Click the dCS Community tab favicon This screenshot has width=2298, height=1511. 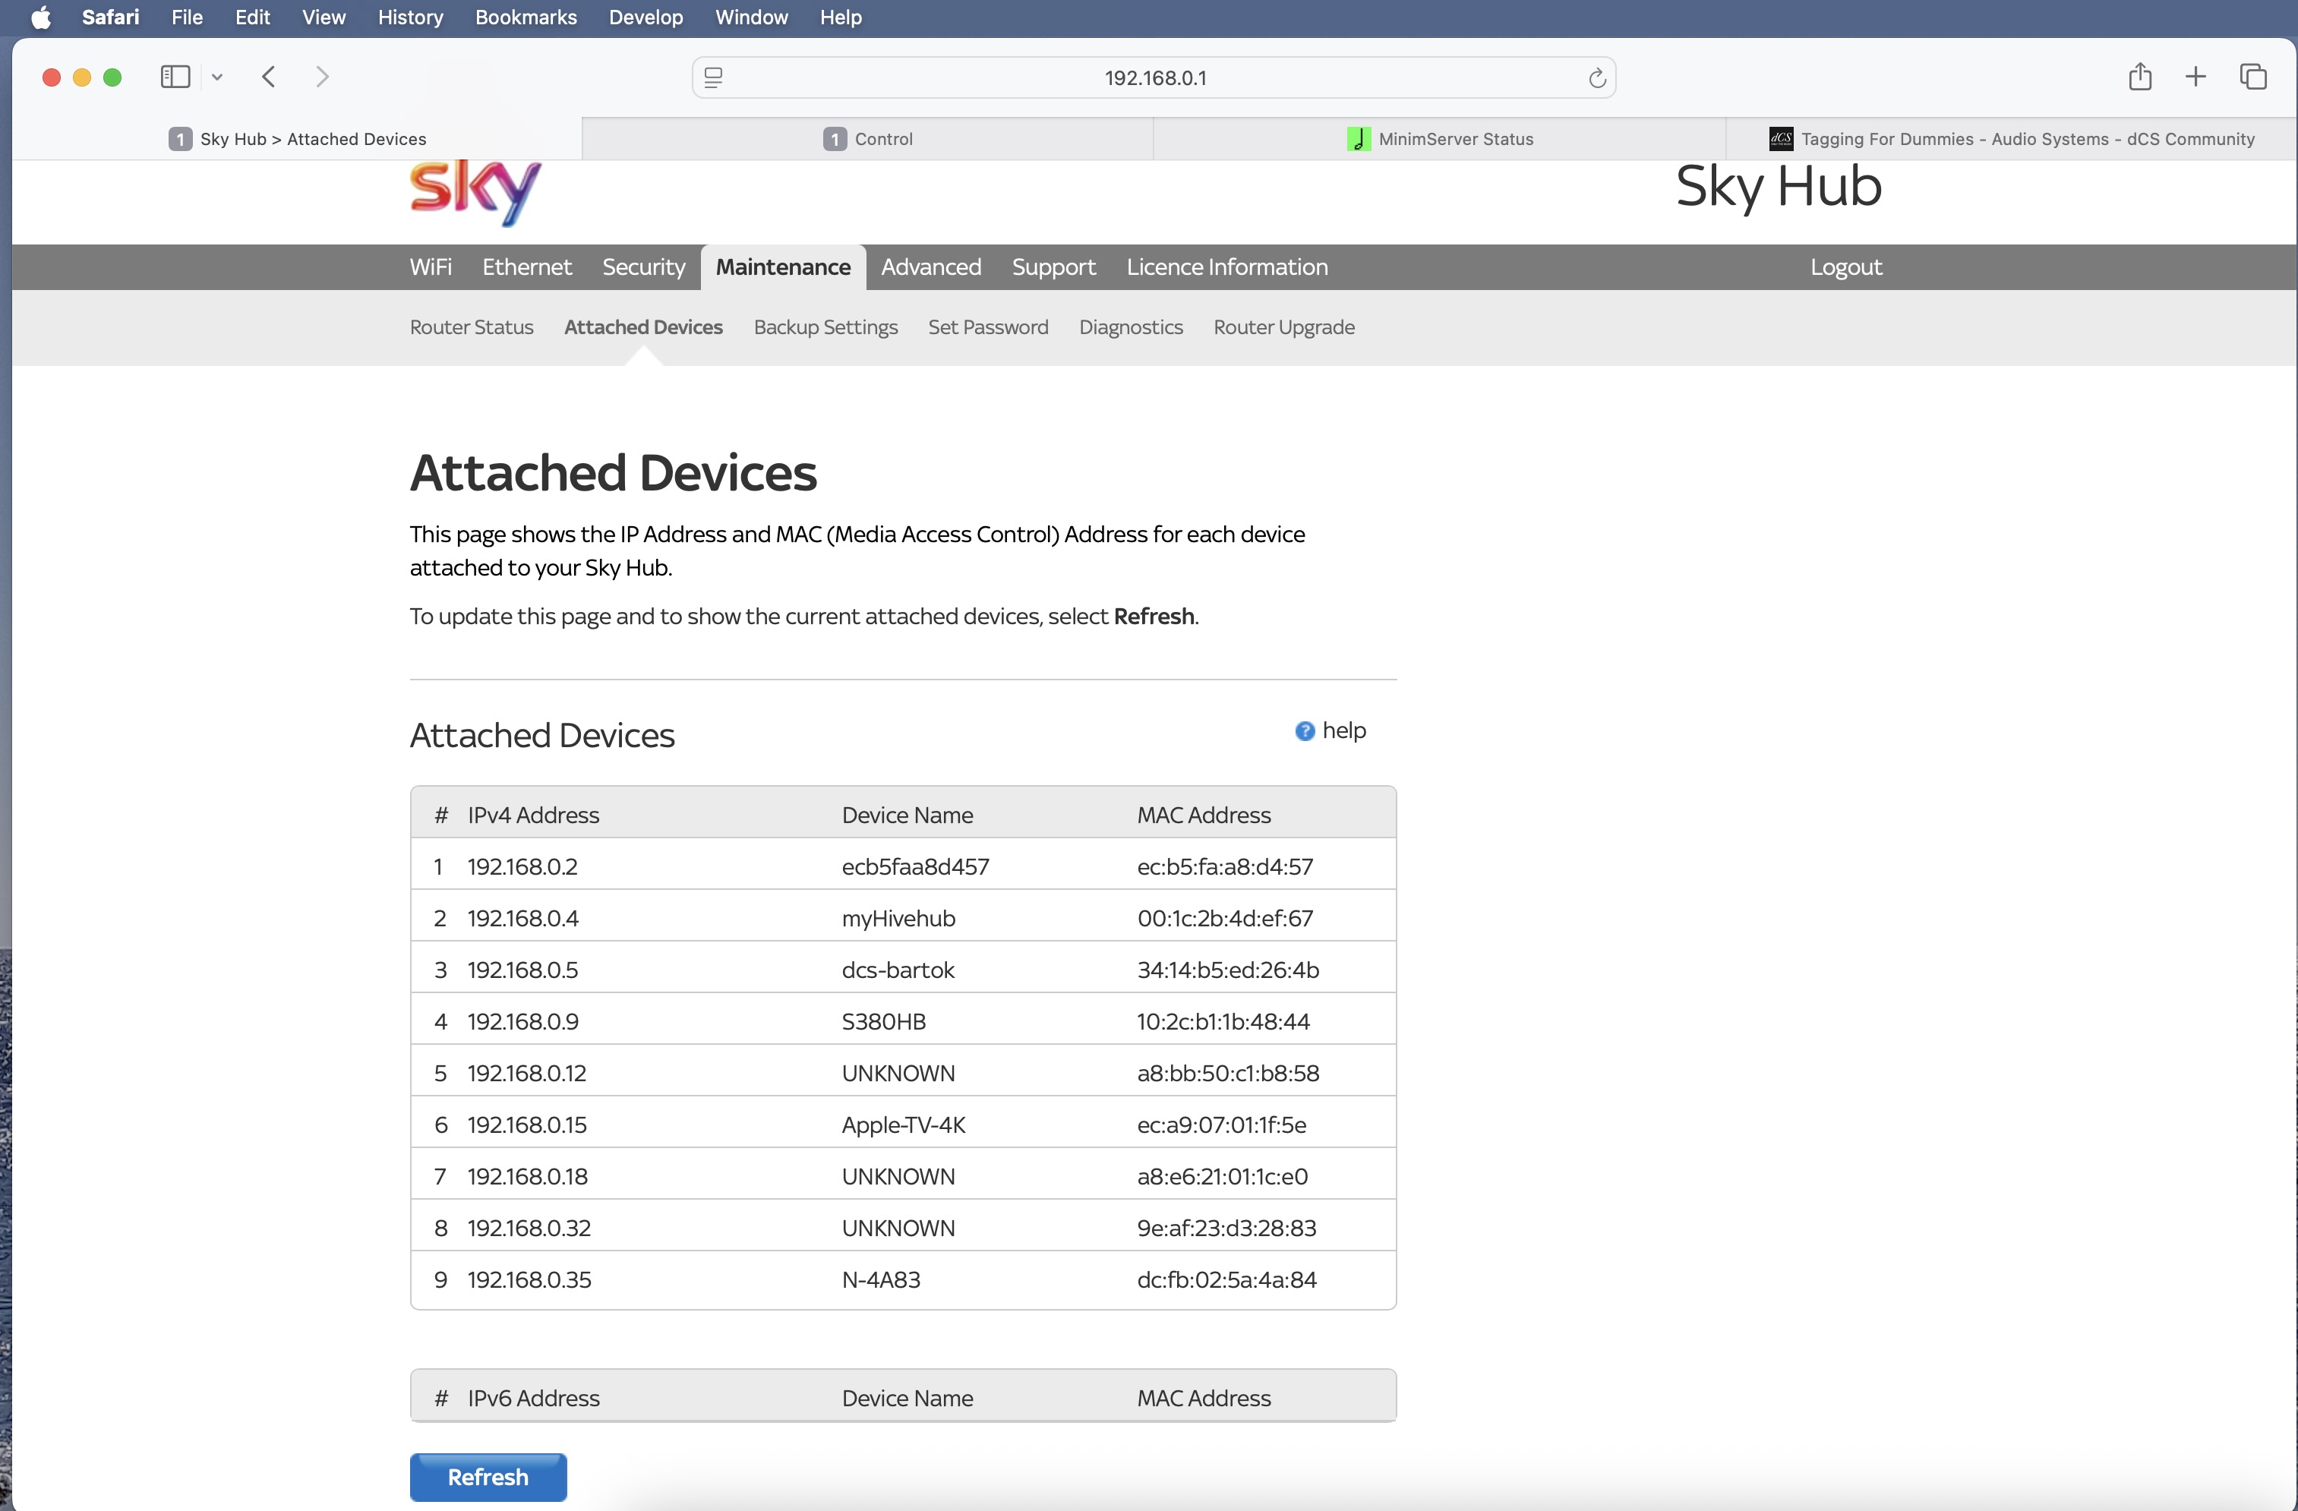pyautogui.click(x=1781, y=139)
